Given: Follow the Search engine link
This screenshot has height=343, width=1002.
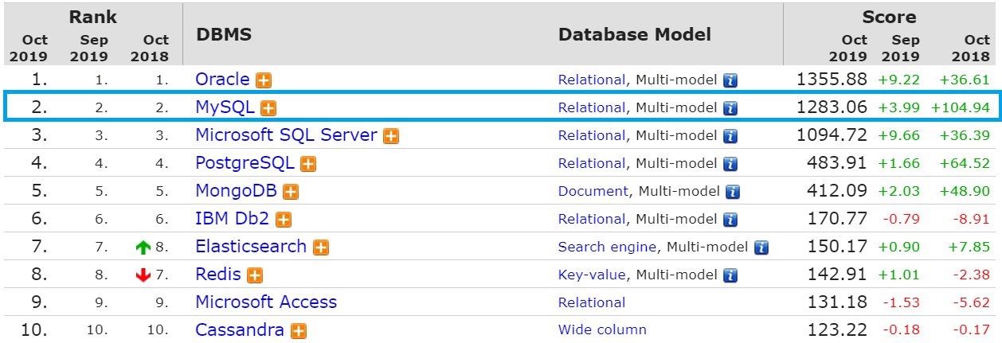Looking at the screenshot, I should coord(607,247).
